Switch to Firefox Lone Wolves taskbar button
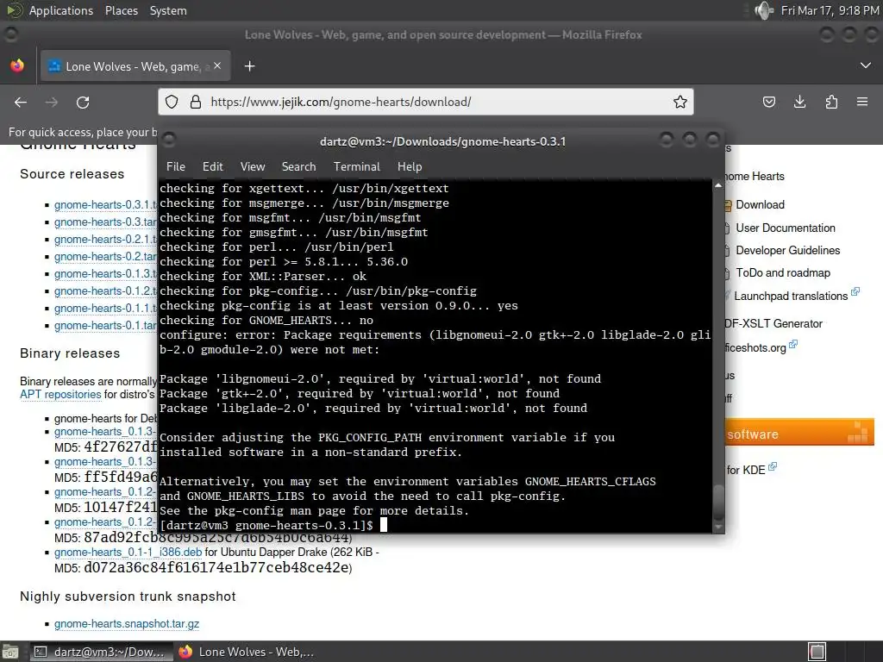The height and width of the screenshot is (662, 883). pos(247,652)
